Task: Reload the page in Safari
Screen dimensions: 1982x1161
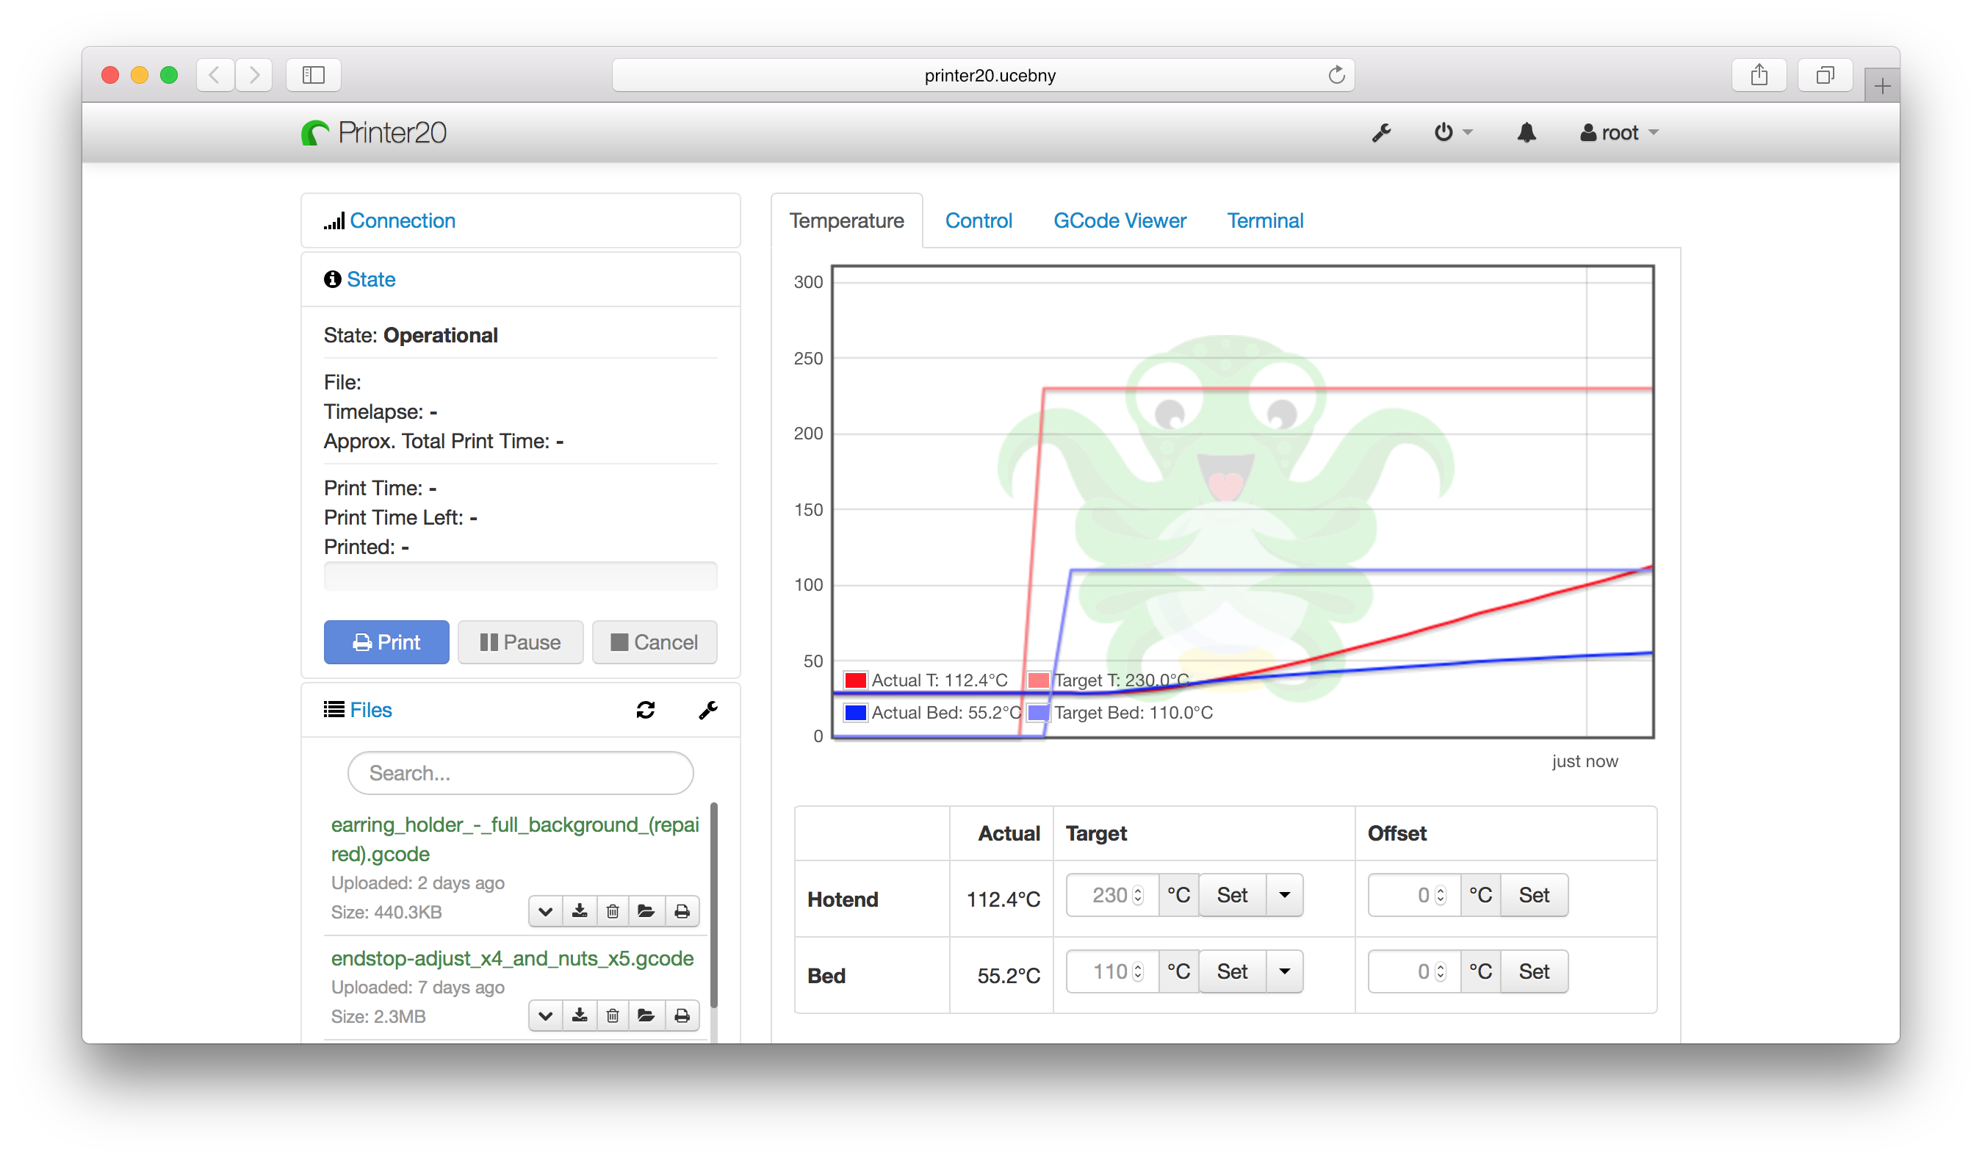Action: click(x=1336, y=75)
